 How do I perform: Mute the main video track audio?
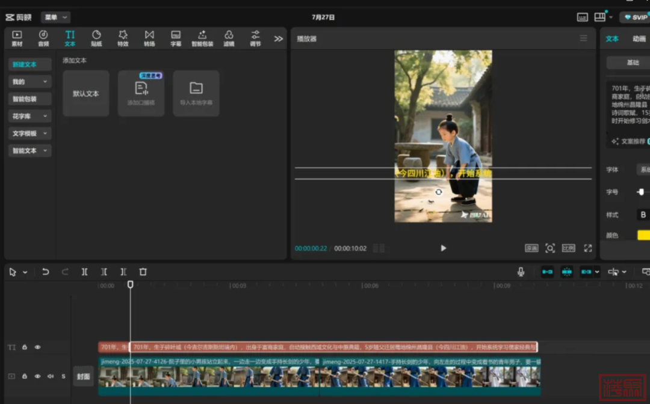tap(51, 376)
